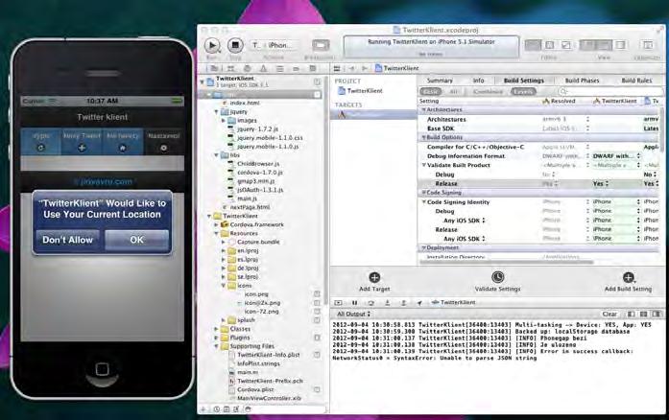The image size is (669, 420).
Task: Select the Combined view option
Action: 489,92
